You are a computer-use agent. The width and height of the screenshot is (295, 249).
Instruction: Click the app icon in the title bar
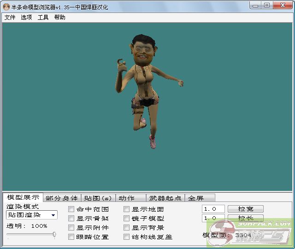pyautogui.click(x=6, y=6)
